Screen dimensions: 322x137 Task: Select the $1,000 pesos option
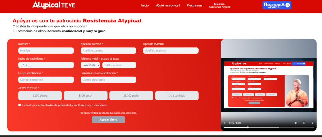pyautogui.click(x=131, y=95)
